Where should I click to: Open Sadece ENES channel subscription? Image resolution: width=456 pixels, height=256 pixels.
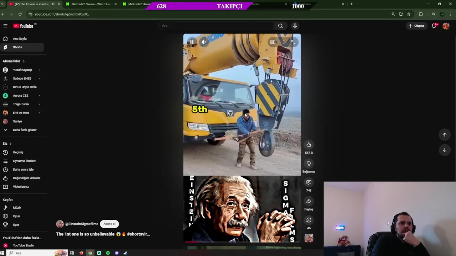(22, 79)
